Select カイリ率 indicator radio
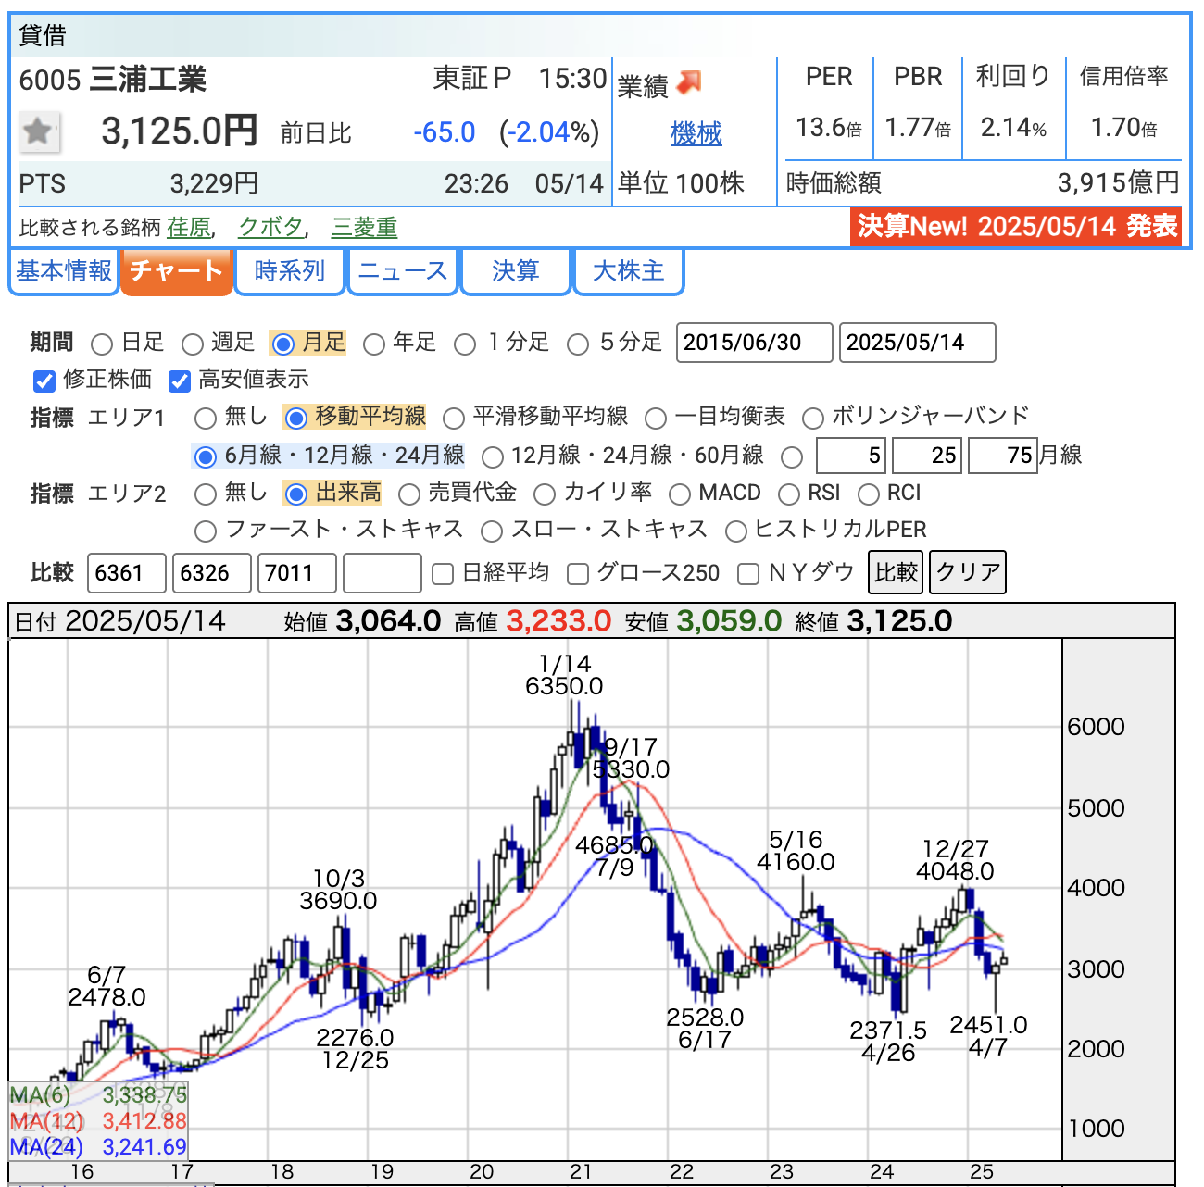 pos(545,494)
